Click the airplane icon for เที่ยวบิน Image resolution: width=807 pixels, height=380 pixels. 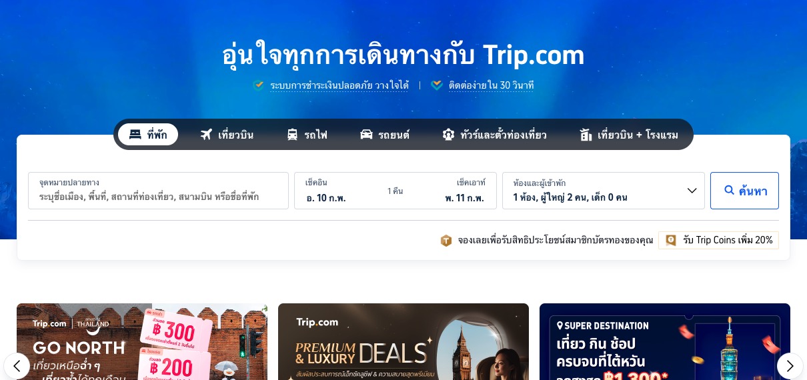point(206,135)
